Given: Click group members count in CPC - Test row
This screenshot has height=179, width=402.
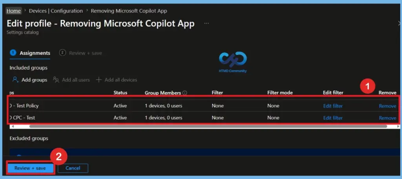Looking at the screenshot, I should click(164, 118).
